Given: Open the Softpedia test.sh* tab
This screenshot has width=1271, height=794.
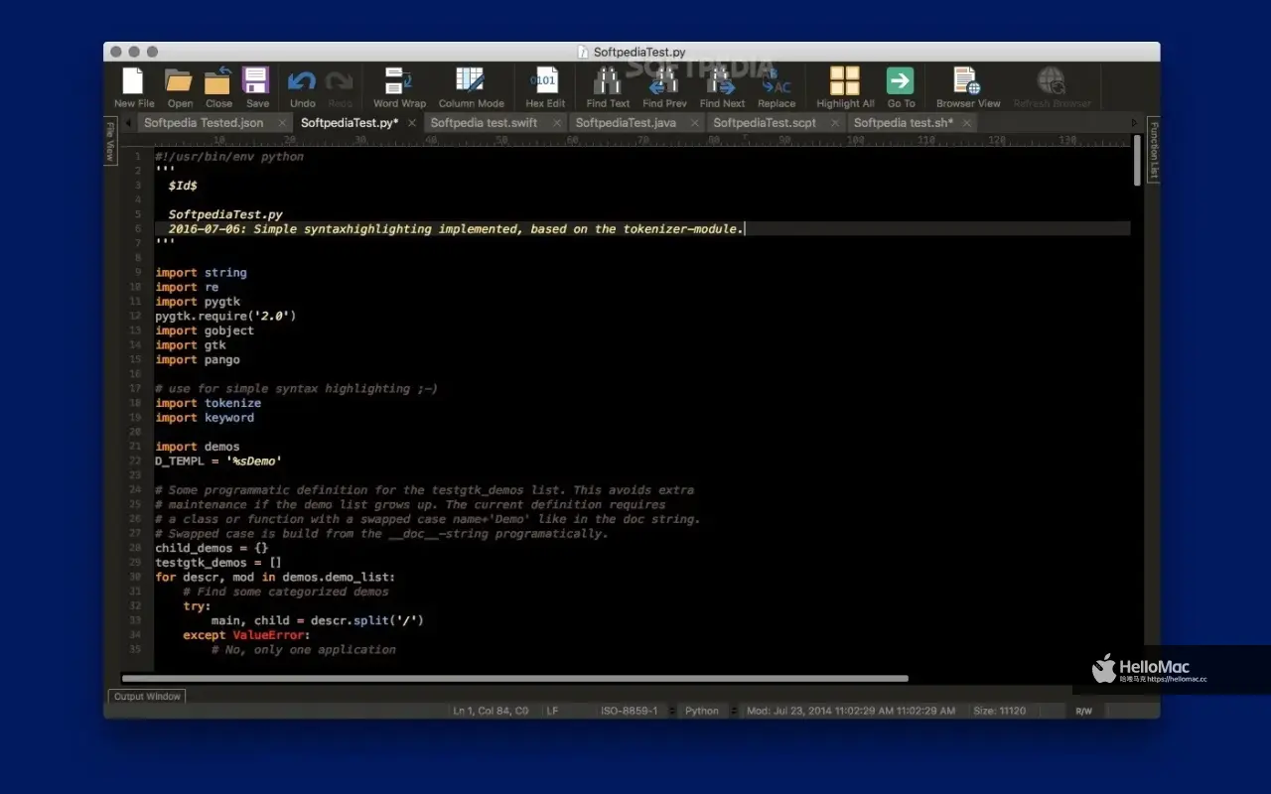Looking at the screenshot, I should (904, 123).
